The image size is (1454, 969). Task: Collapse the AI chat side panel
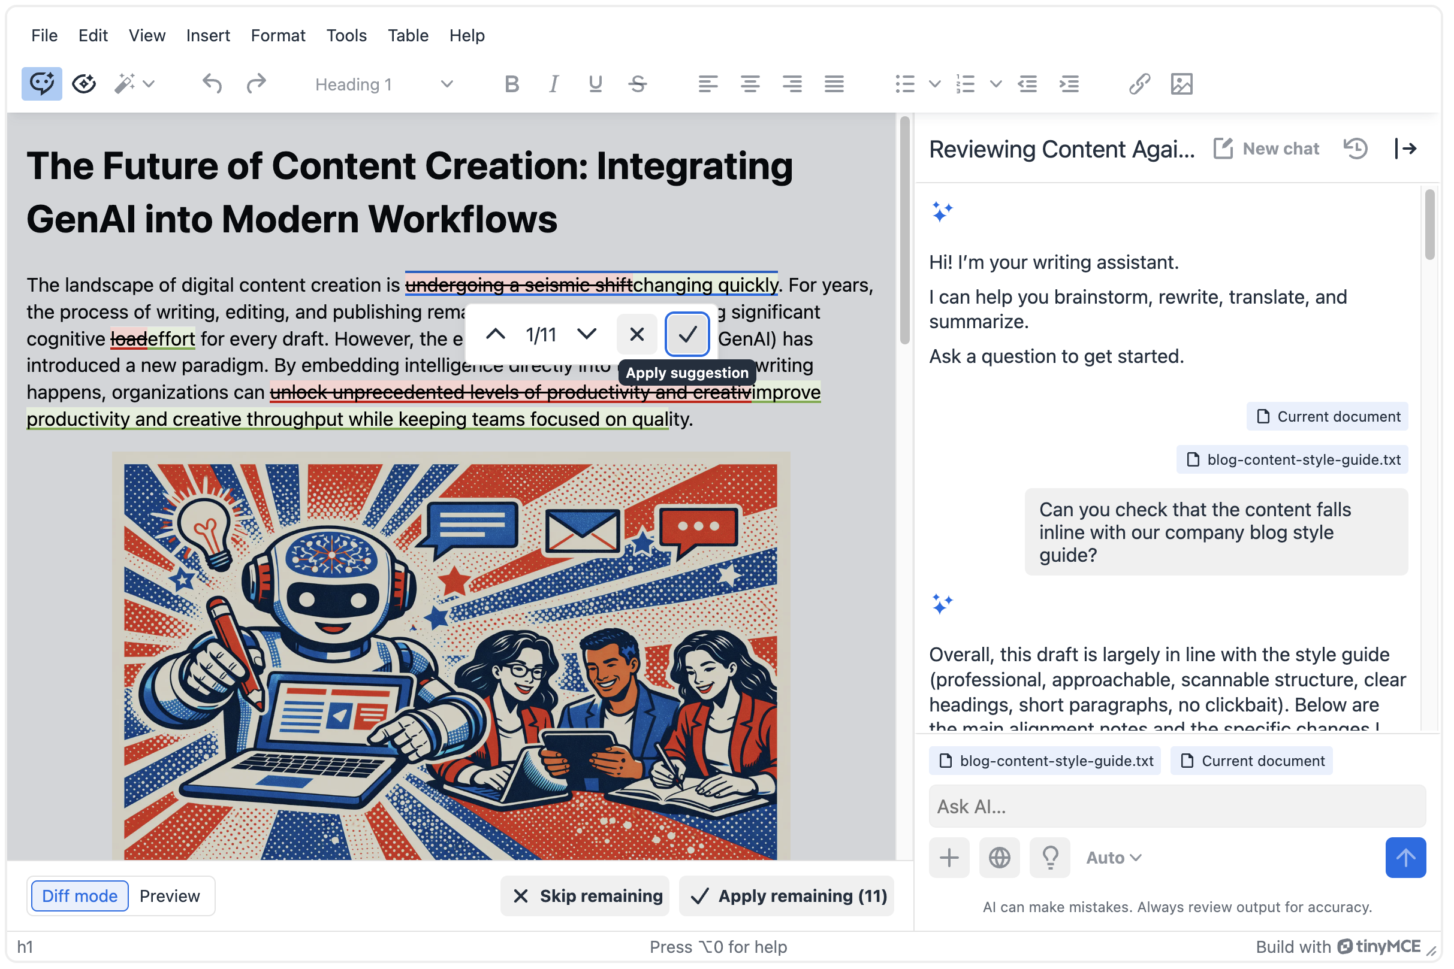(1405, 149)
